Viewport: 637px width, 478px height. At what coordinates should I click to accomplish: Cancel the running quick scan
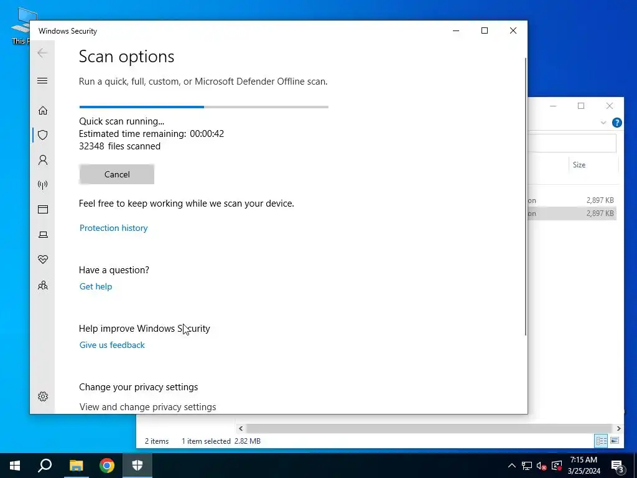click(x=116, y=174)
